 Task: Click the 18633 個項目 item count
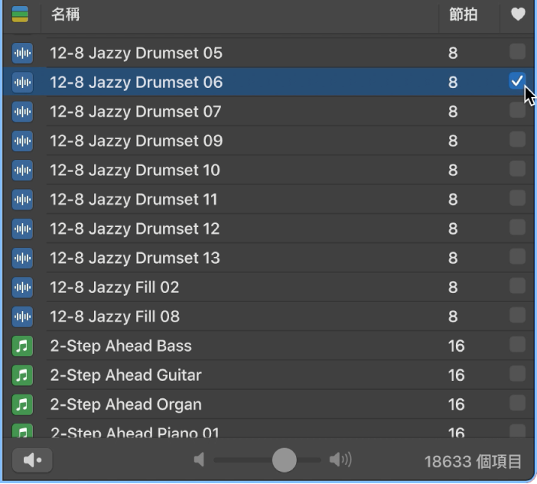tap(473, 461)
